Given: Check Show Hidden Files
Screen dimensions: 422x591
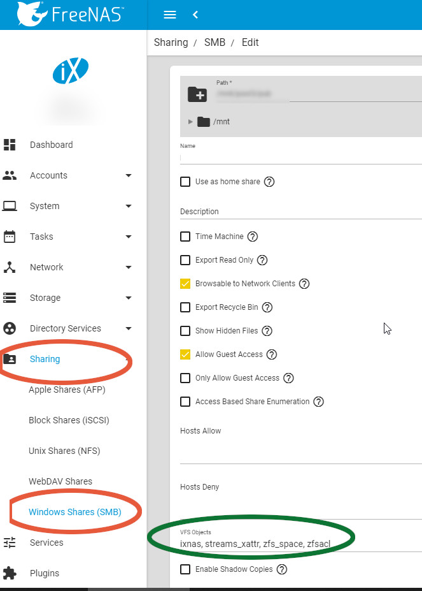Looking at the screenshot, I should [185, 331].
